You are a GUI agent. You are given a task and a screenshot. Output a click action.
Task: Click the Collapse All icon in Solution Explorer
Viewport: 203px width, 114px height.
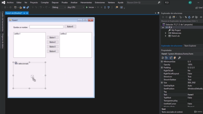coord(193,17)
